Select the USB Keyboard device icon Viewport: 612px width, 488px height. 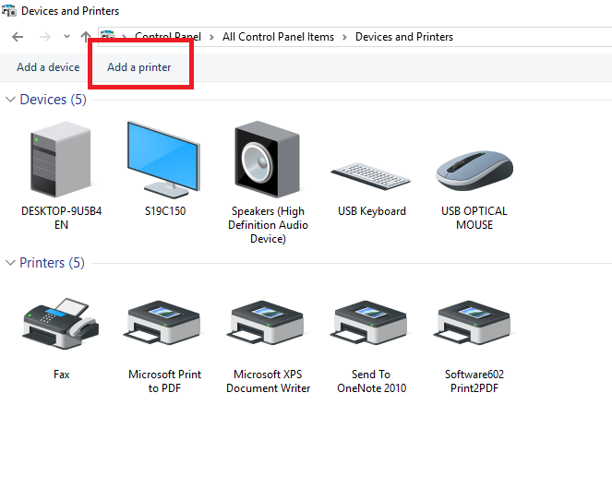370,176
